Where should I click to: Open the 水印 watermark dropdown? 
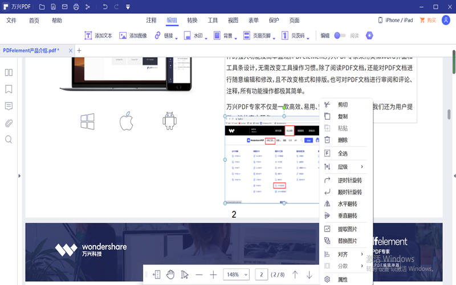tap(197, 35)
